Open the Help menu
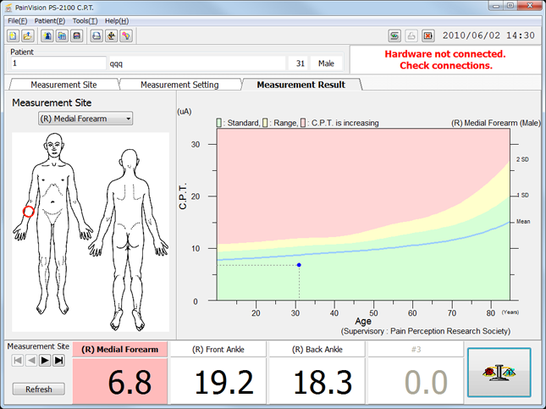 pyautogui.click(x=117, y=21)
